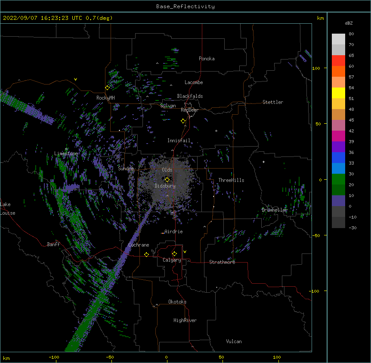This screenshot has height=363, width=371.
Task: Click the Cochrane town label
Action: pos(139,245)
